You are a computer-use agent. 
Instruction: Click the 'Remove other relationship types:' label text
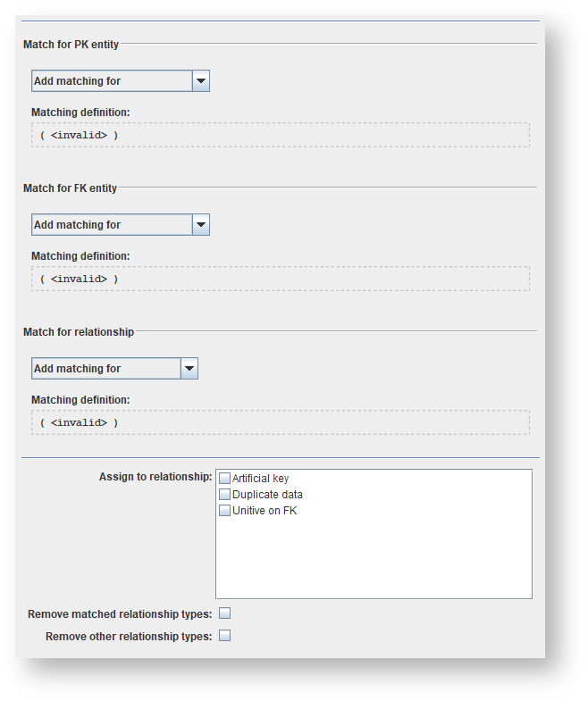129,637
